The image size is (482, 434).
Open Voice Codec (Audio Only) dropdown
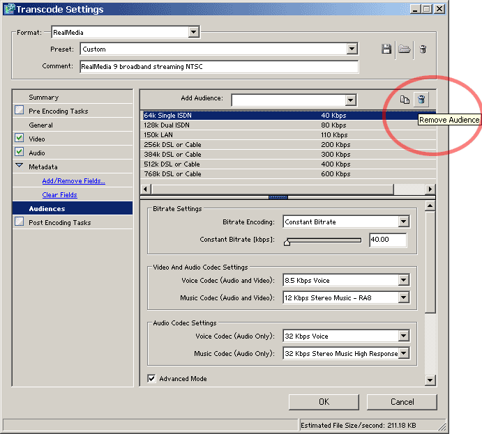403,336
